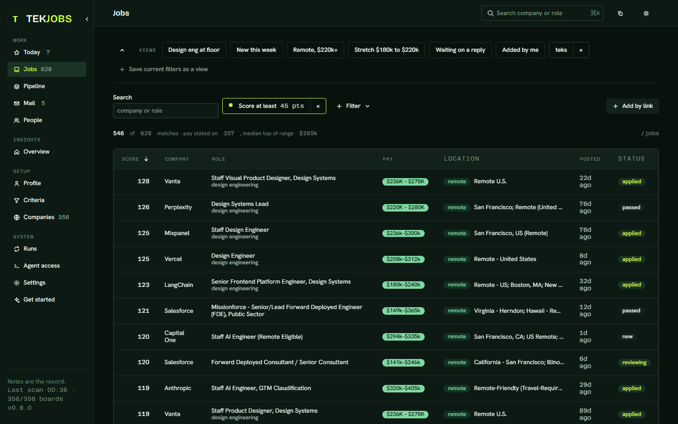Remove the teks view with x
678x424 pixels.
pyautogui.click(x=581, y=50)
